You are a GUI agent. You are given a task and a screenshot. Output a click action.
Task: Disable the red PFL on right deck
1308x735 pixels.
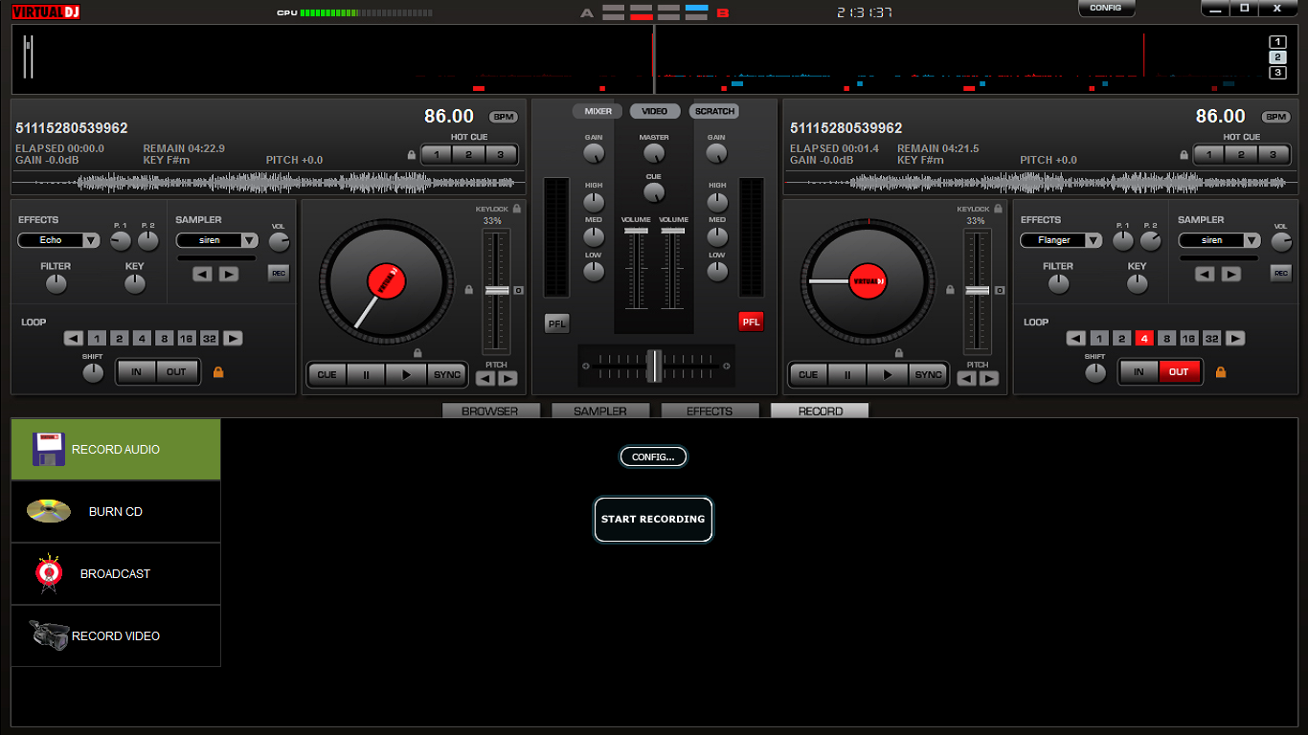[751, 322]
